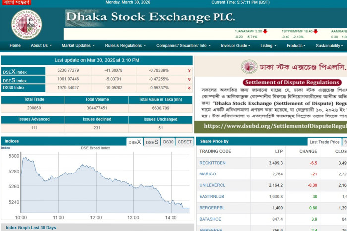
Task: Switch site to Bangla version
Action: click(16, 2)
